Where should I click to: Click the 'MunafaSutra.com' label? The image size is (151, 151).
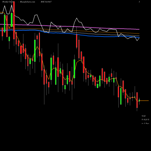pyautogui.click(x=27, y=2)
